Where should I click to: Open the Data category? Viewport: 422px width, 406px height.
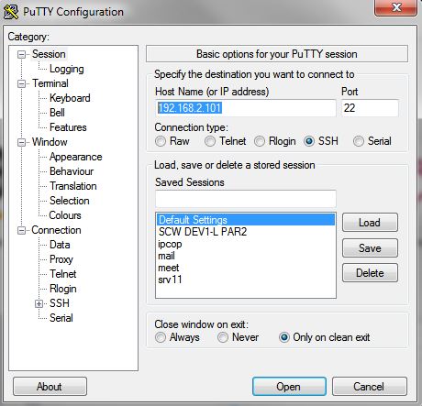pos(60,245)
